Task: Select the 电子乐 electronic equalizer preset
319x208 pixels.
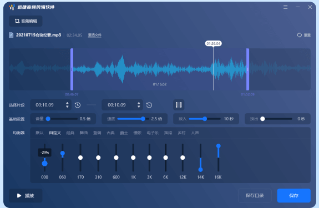Action: tap(153, 133)
